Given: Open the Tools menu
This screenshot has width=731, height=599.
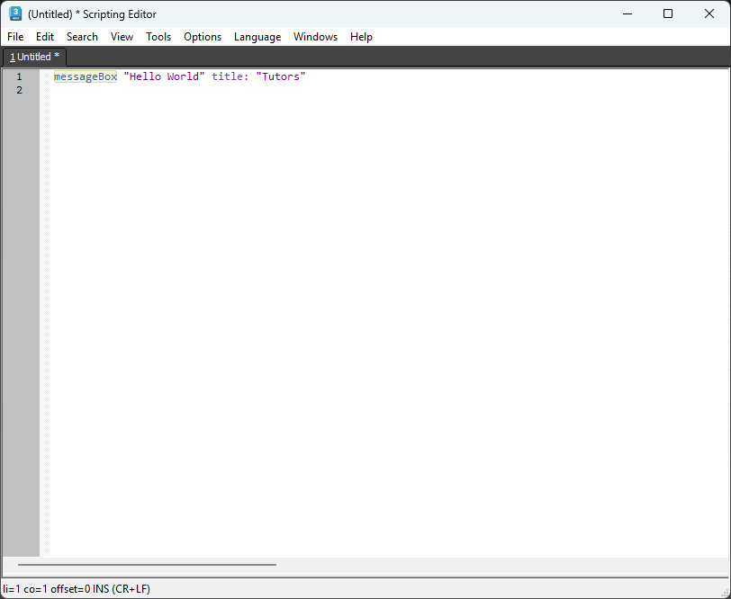Looking at the screenshot, I should (158, 37).
